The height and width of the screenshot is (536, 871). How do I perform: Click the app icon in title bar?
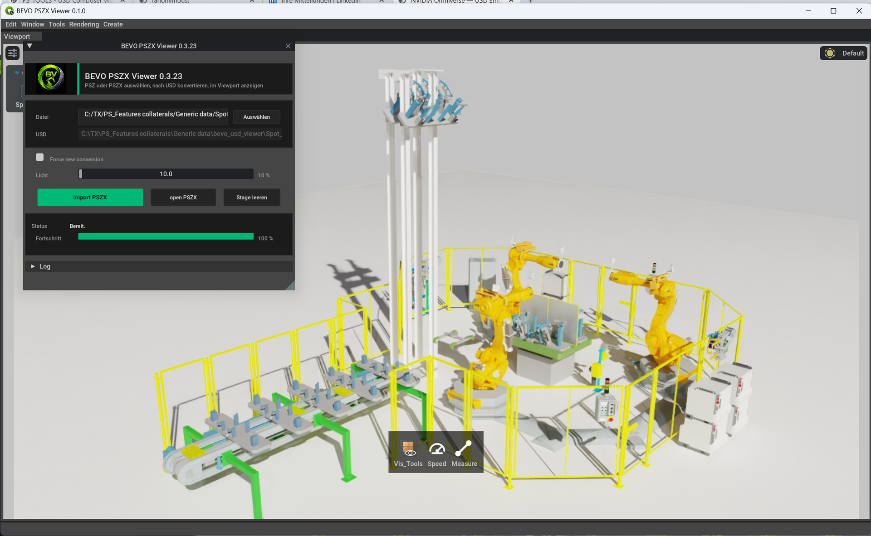(9, 11)
